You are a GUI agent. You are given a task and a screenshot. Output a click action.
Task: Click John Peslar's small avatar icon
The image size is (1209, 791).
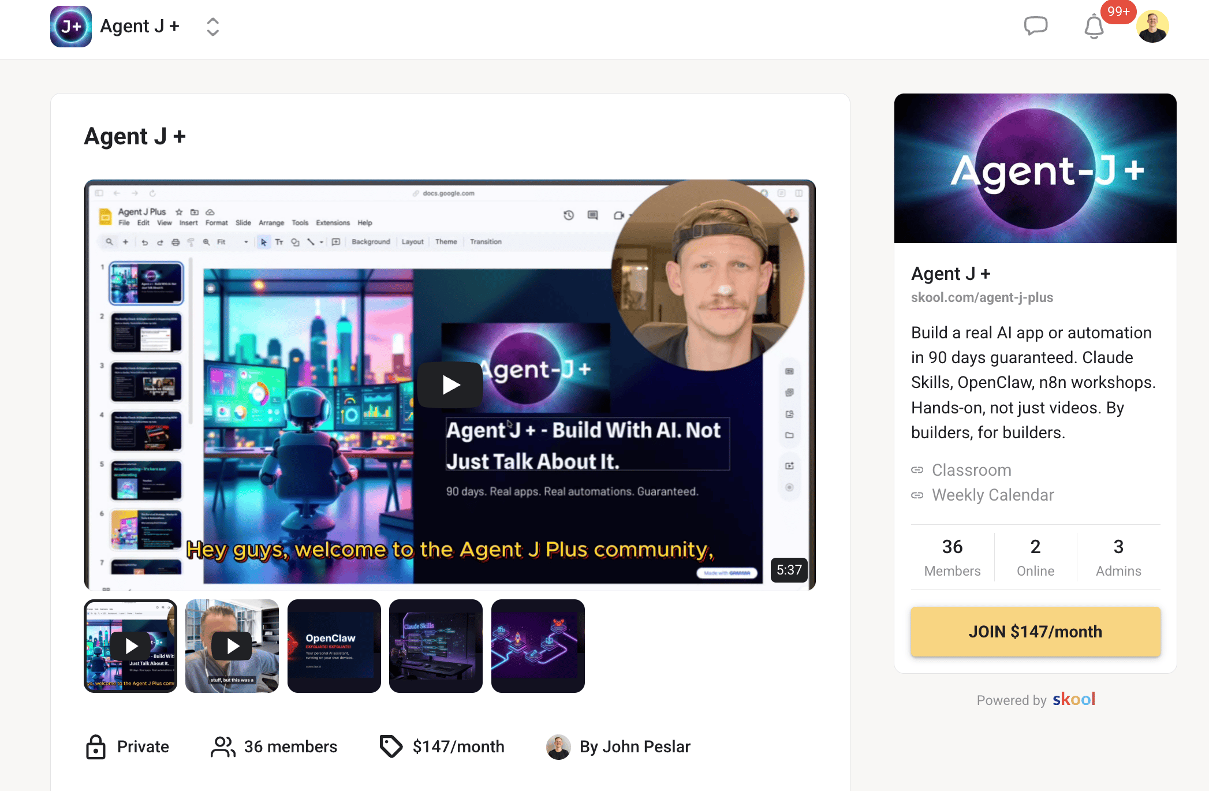point(558,747)
